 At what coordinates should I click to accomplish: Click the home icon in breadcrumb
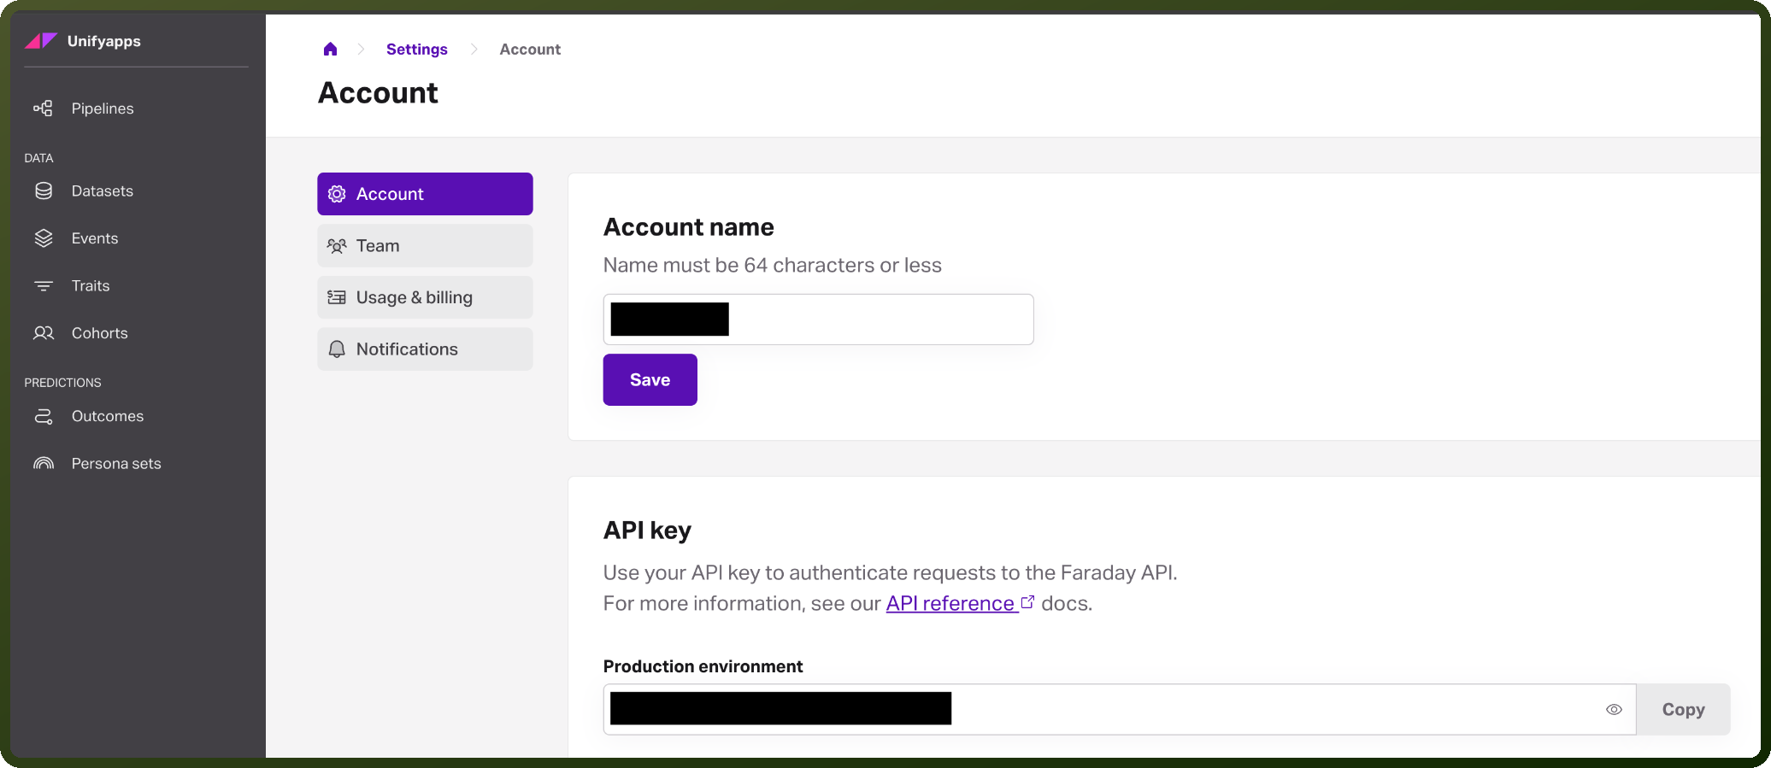pos(330,49)
